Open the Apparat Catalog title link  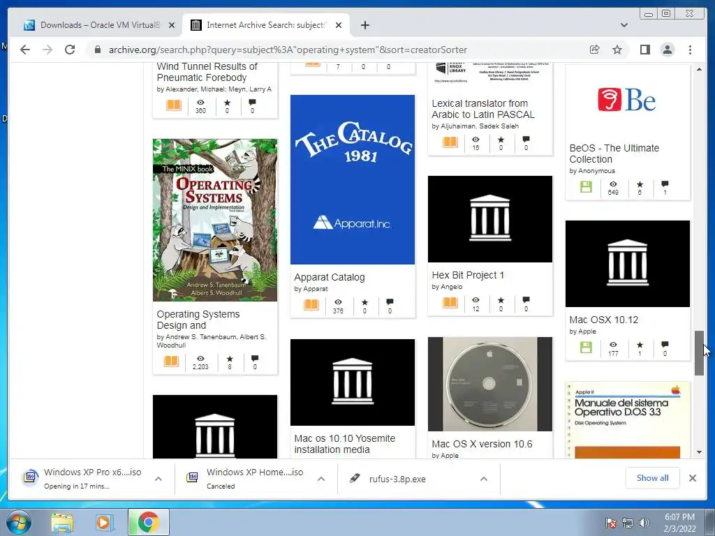330,277
